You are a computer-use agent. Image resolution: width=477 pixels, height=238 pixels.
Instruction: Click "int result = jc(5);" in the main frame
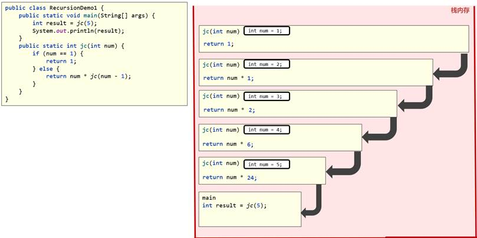pos(234,206)
